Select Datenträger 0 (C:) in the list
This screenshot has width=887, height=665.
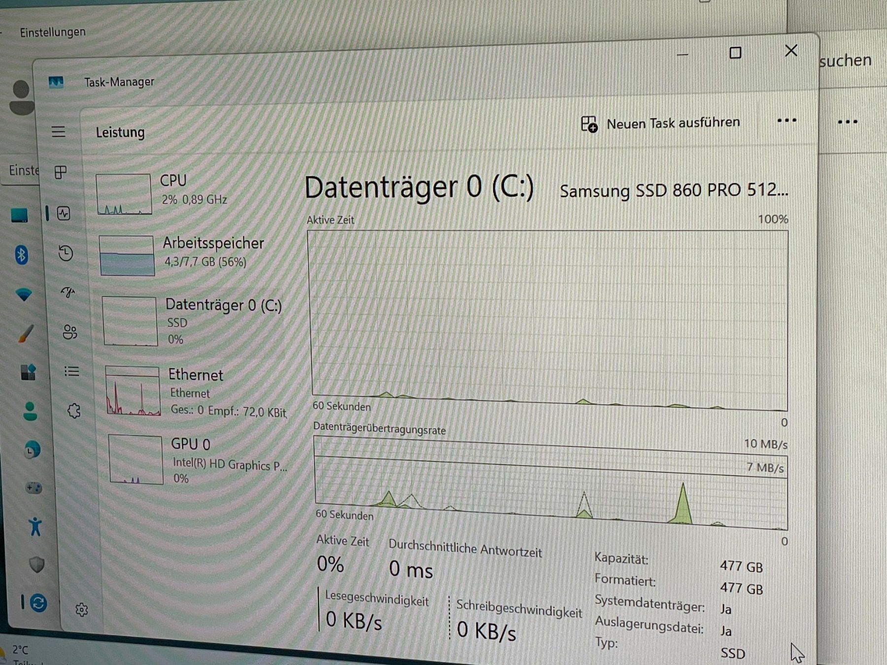(x=193, y=321)
